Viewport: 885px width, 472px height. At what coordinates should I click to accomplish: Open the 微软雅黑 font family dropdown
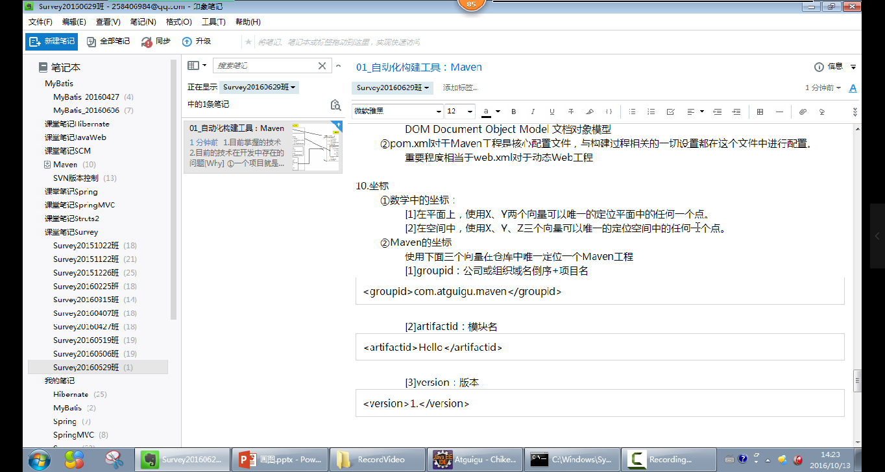tap(398, 112)
